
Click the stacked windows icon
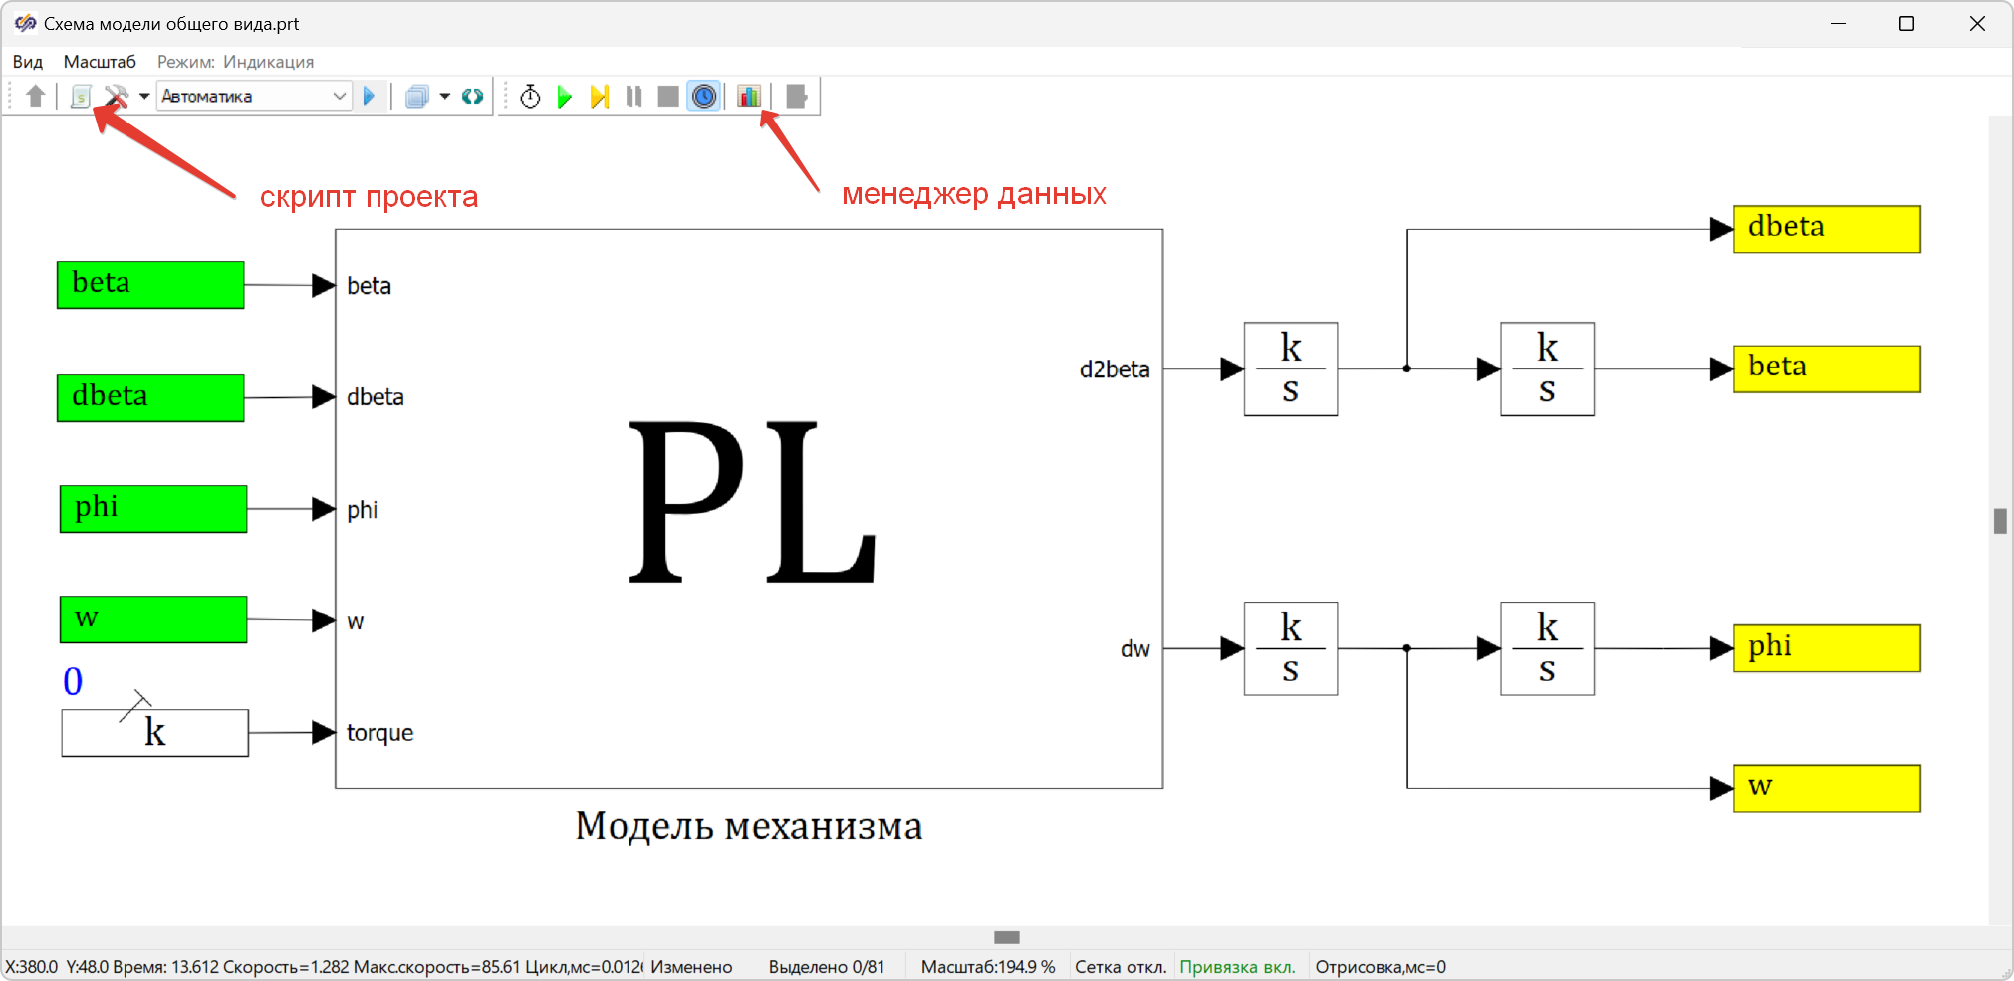point(417,96)
